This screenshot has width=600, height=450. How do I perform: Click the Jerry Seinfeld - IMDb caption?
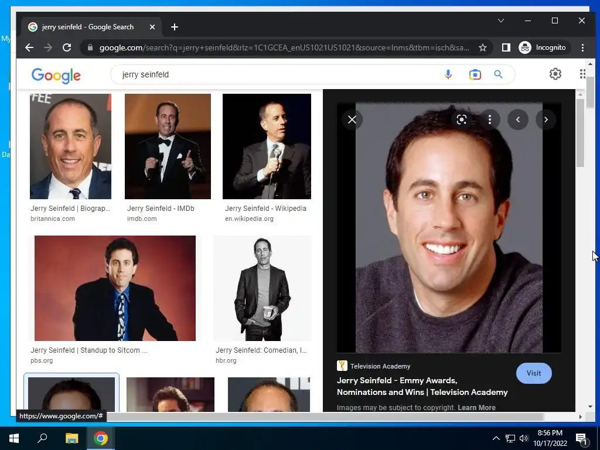(161, 209)
